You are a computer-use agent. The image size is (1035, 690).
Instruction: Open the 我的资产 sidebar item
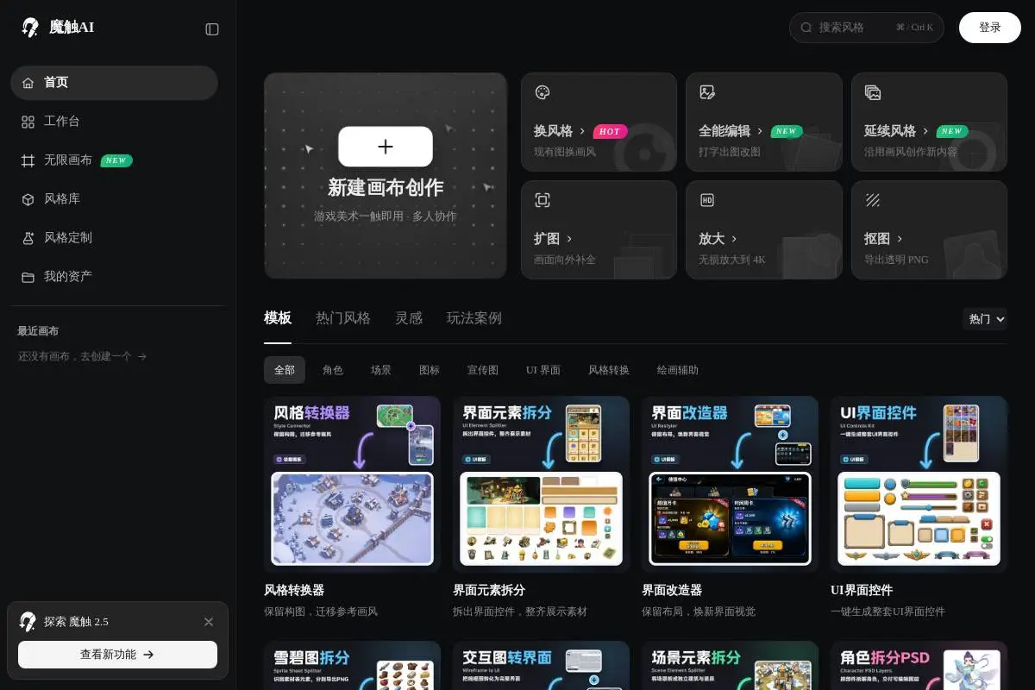(x=114, y=277)
